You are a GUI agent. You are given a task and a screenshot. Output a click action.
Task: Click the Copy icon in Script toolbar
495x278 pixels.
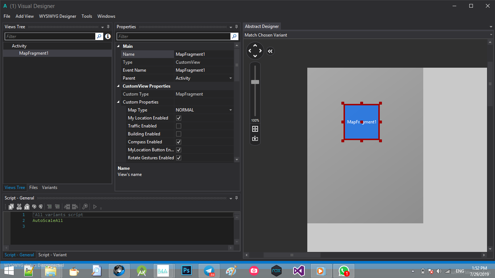(11, 207)
